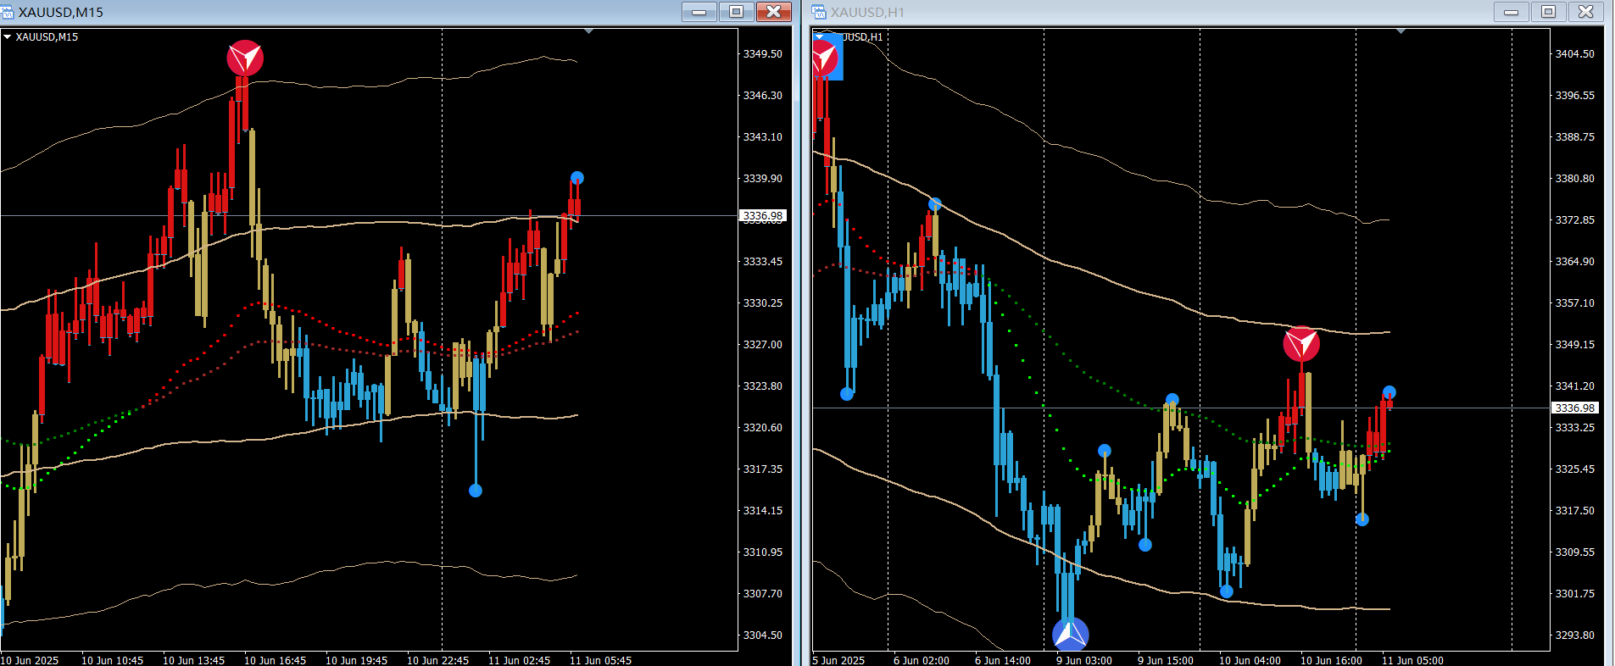Select the blue dot above the latest M15 candle
The height and width of the screenshot is (666, 1615).
pyautogui.click(x=577, y=178)
